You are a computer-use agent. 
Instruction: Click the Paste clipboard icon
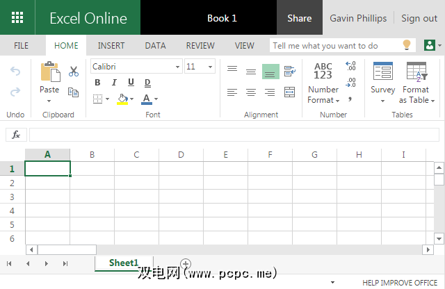(51, 72)
